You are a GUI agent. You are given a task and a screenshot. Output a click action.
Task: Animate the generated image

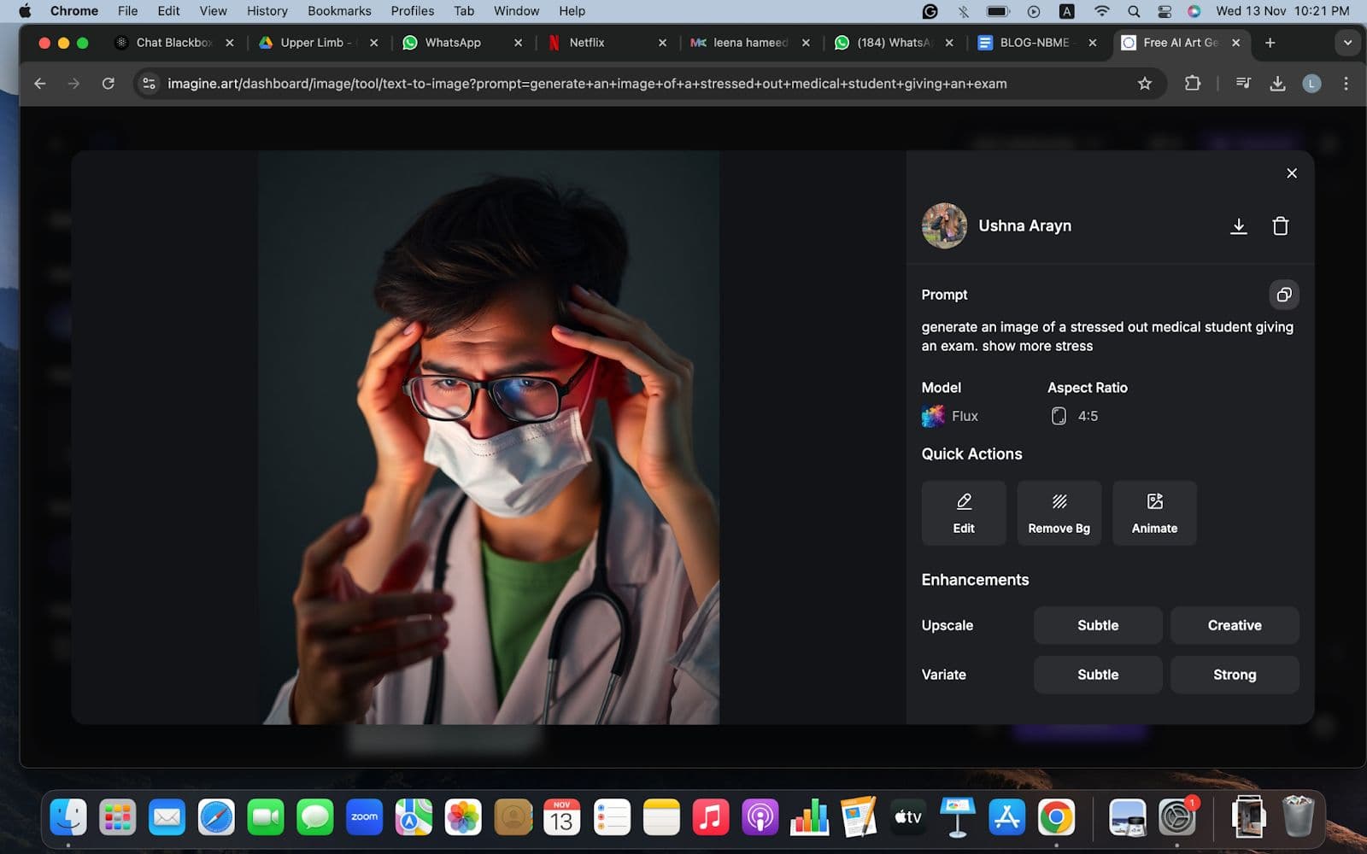pos(1153,512)
